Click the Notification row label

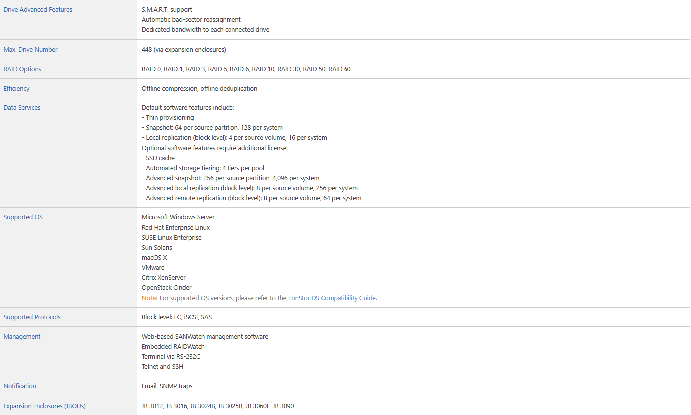click(x=20, y=386)
